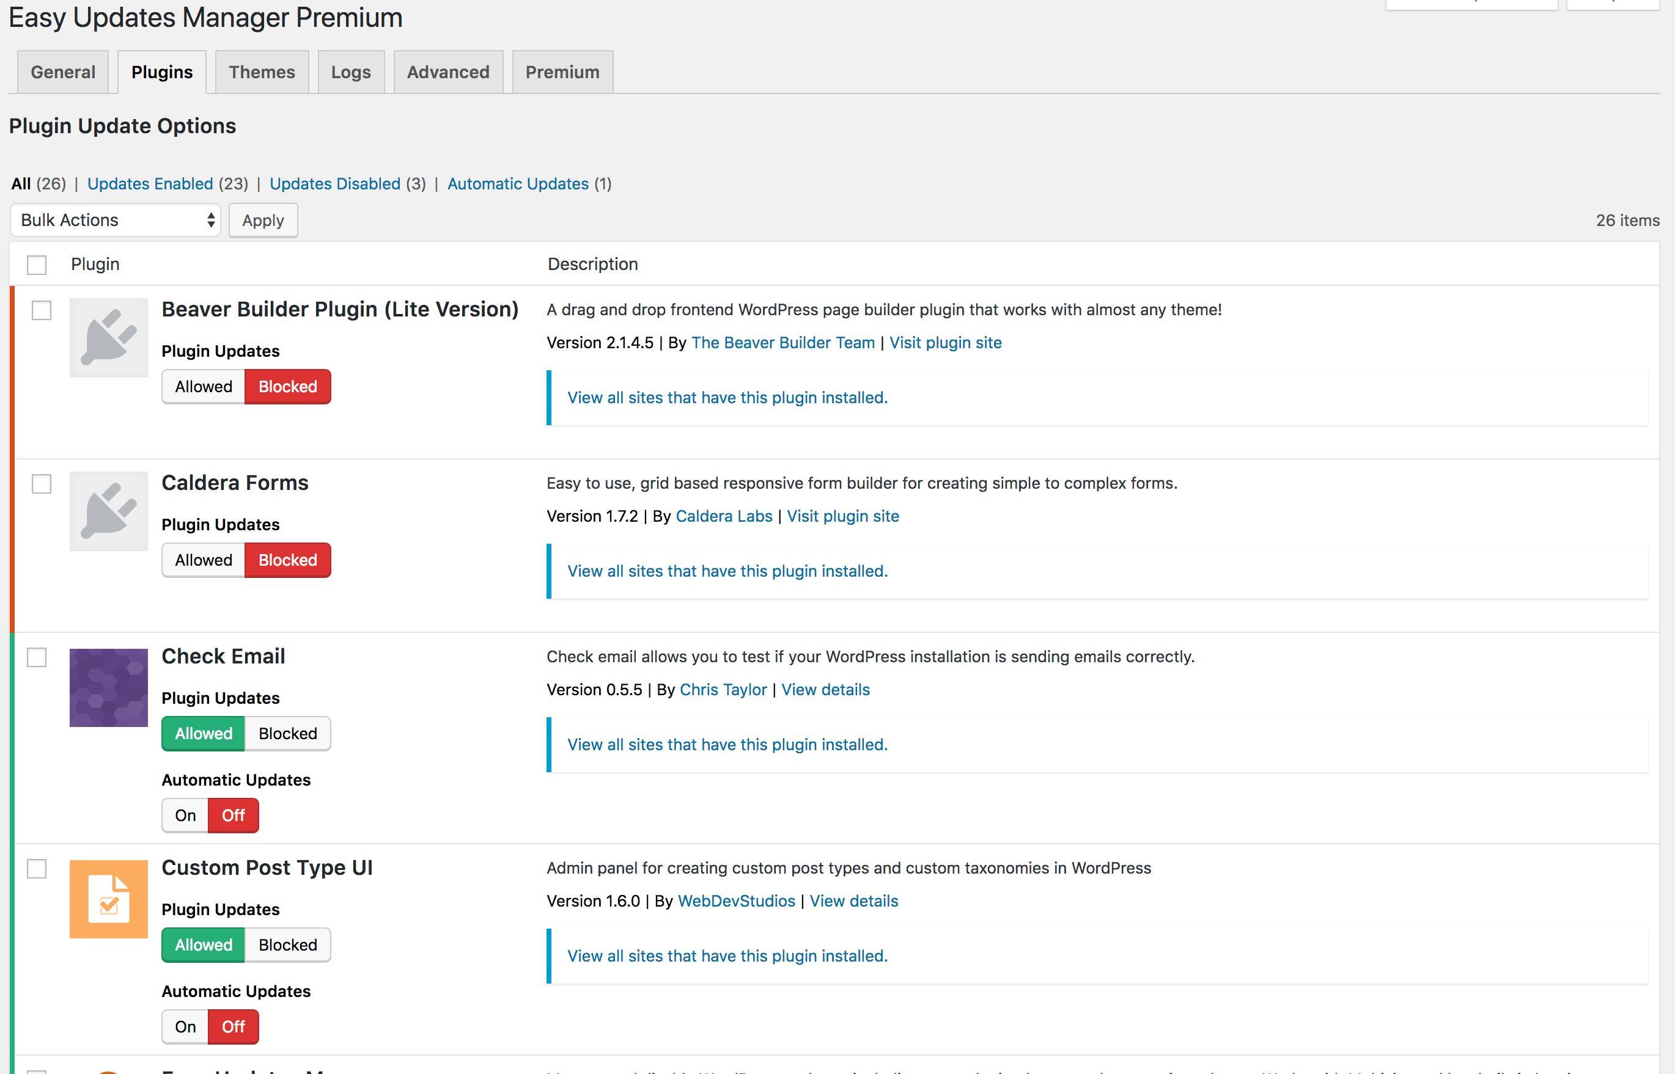
Task: Click the Beaver Builder Plugin (Lite Version) title
Action: (x=340, y=309)
